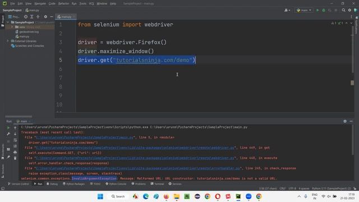Open webdriver.py link for line 449 in get
This screenshot has height=202, width=359.
click(x=135, y=148)
